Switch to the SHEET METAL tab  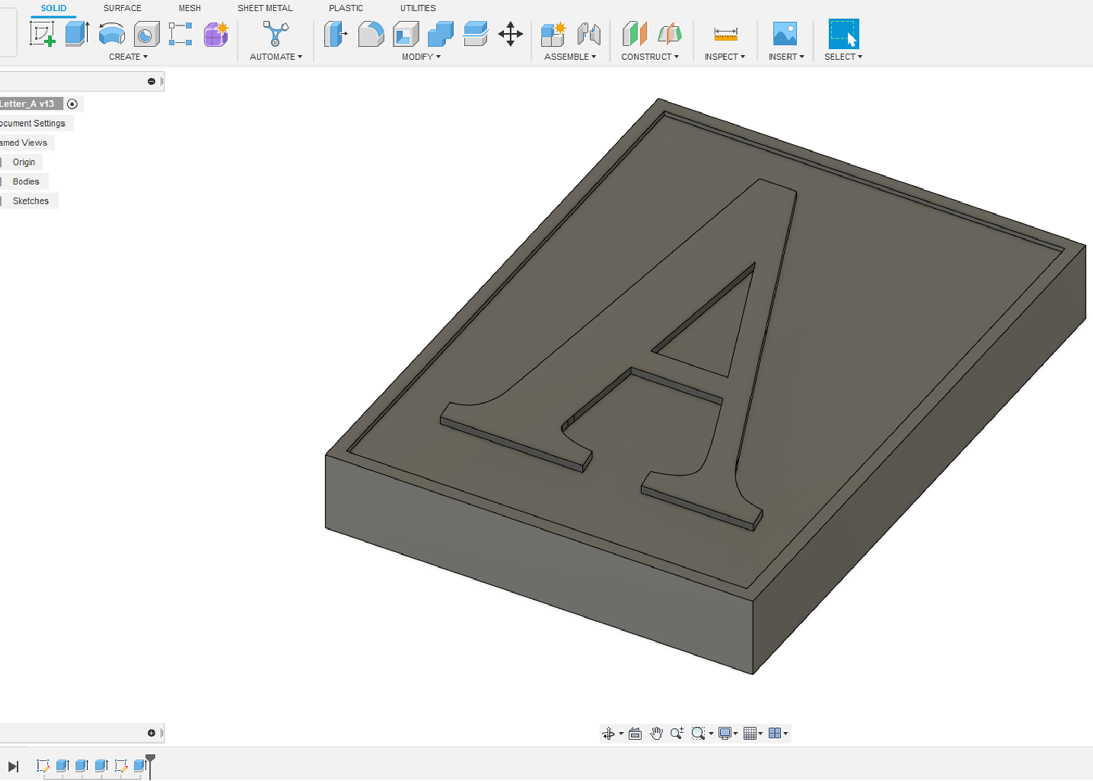tap(264, 8)
